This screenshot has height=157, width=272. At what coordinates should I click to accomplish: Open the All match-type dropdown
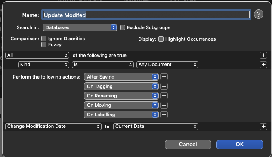pyautogui.click(x=37, y=55)
